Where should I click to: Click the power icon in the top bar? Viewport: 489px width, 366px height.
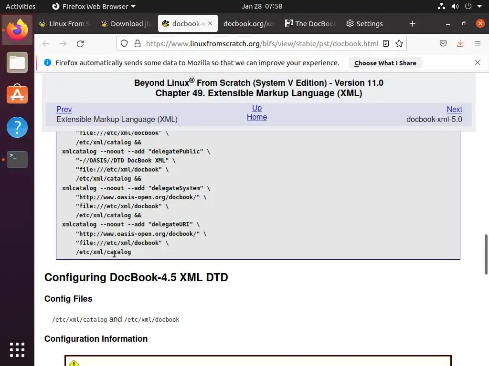468,6
